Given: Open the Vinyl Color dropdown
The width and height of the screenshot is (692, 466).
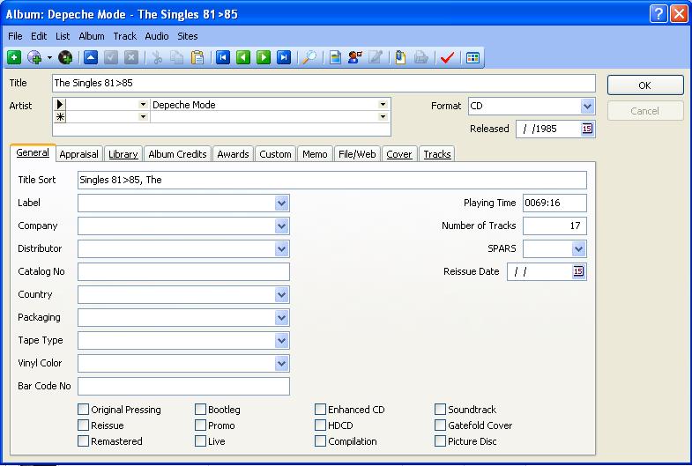Looking at the screenshot, I should point(281,363).
